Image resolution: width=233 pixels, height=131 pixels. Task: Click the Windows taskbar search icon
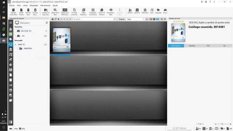(4, 7)
